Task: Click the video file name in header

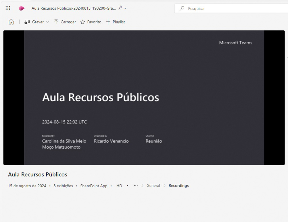Action: click(x=74, y=8)
